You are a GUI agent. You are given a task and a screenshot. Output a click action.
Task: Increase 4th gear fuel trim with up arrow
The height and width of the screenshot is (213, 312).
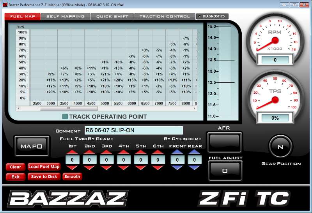(123, 152)
